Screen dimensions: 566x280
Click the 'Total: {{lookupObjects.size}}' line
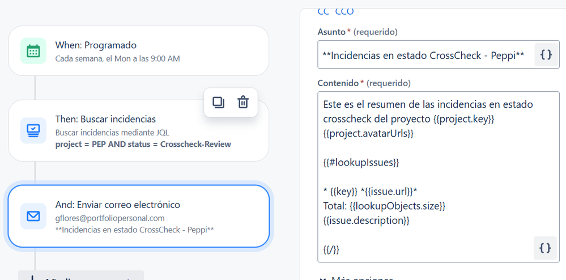(385, 206)
